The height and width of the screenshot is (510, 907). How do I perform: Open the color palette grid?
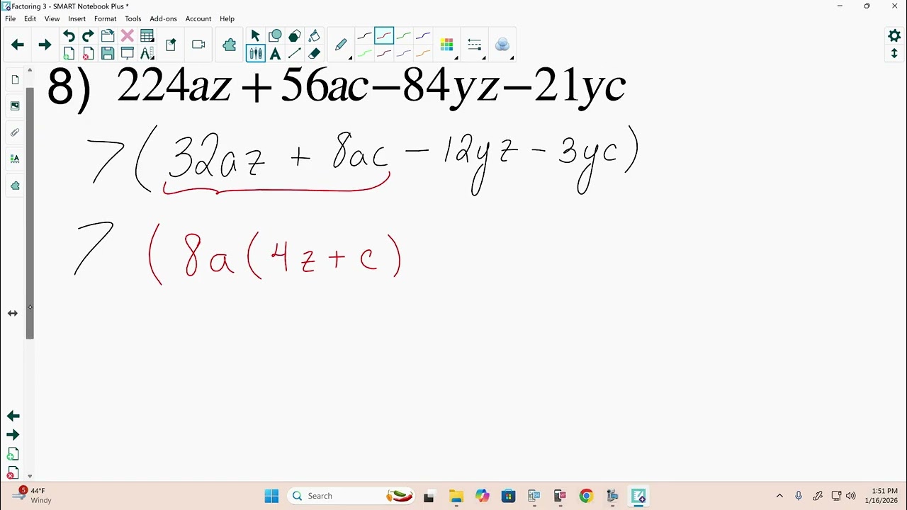click(x=446, y=45)
